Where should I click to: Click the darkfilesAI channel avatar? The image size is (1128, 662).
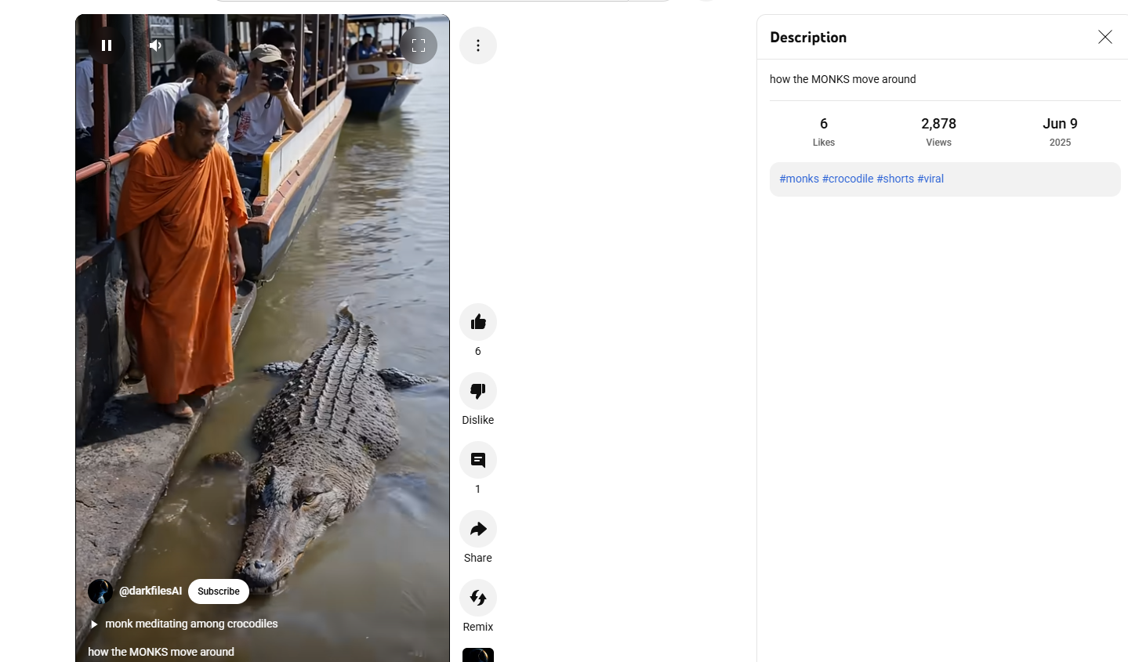click(x=100, y=591)
